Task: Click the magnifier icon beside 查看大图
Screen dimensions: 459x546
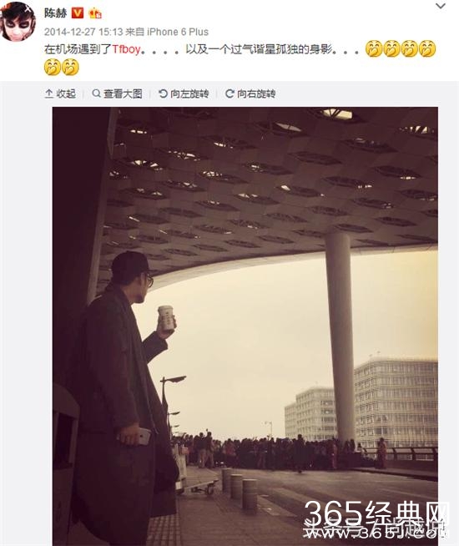Action: [97, 94]
